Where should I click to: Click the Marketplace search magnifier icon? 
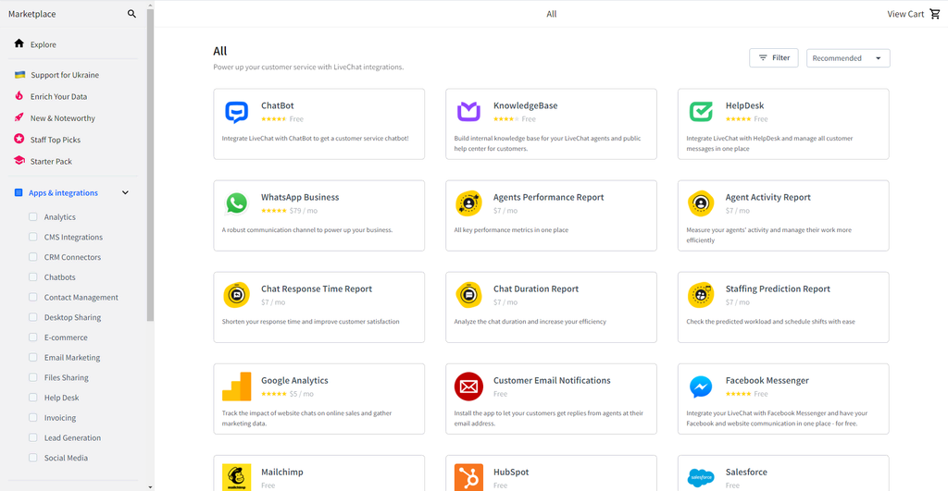click(131, 13)
